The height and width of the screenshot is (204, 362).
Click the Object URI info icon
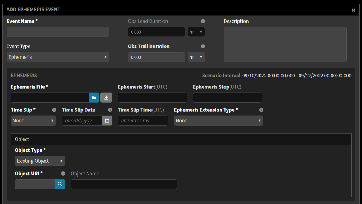pyautogui.click(x=63, y=174)
